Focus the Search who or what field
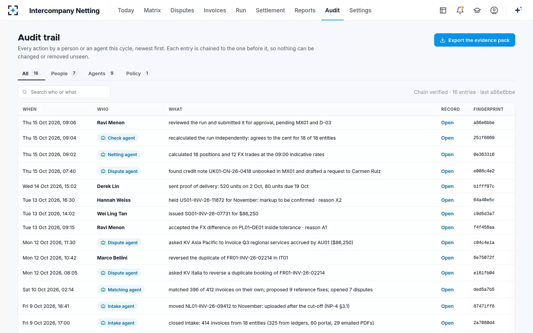Image resolution: width=533 pixels, height=333 pixels. pyautogui.click(x=64, y=92)
